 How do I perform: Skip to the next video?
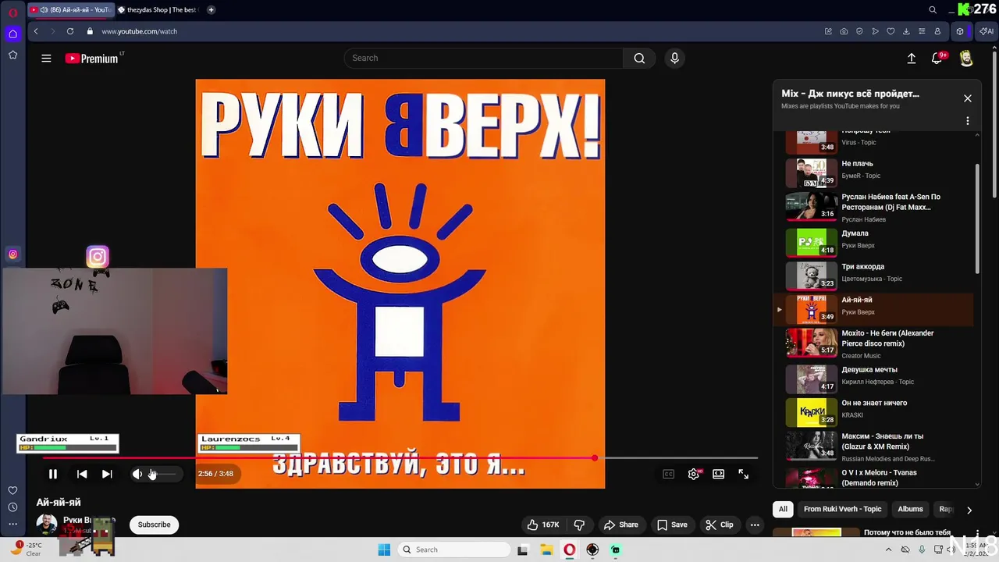pyautogui.click(x=107, y=474)
